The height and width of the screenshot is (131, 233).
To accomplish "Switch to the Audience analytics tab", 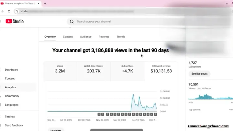I will click(86, 37).
